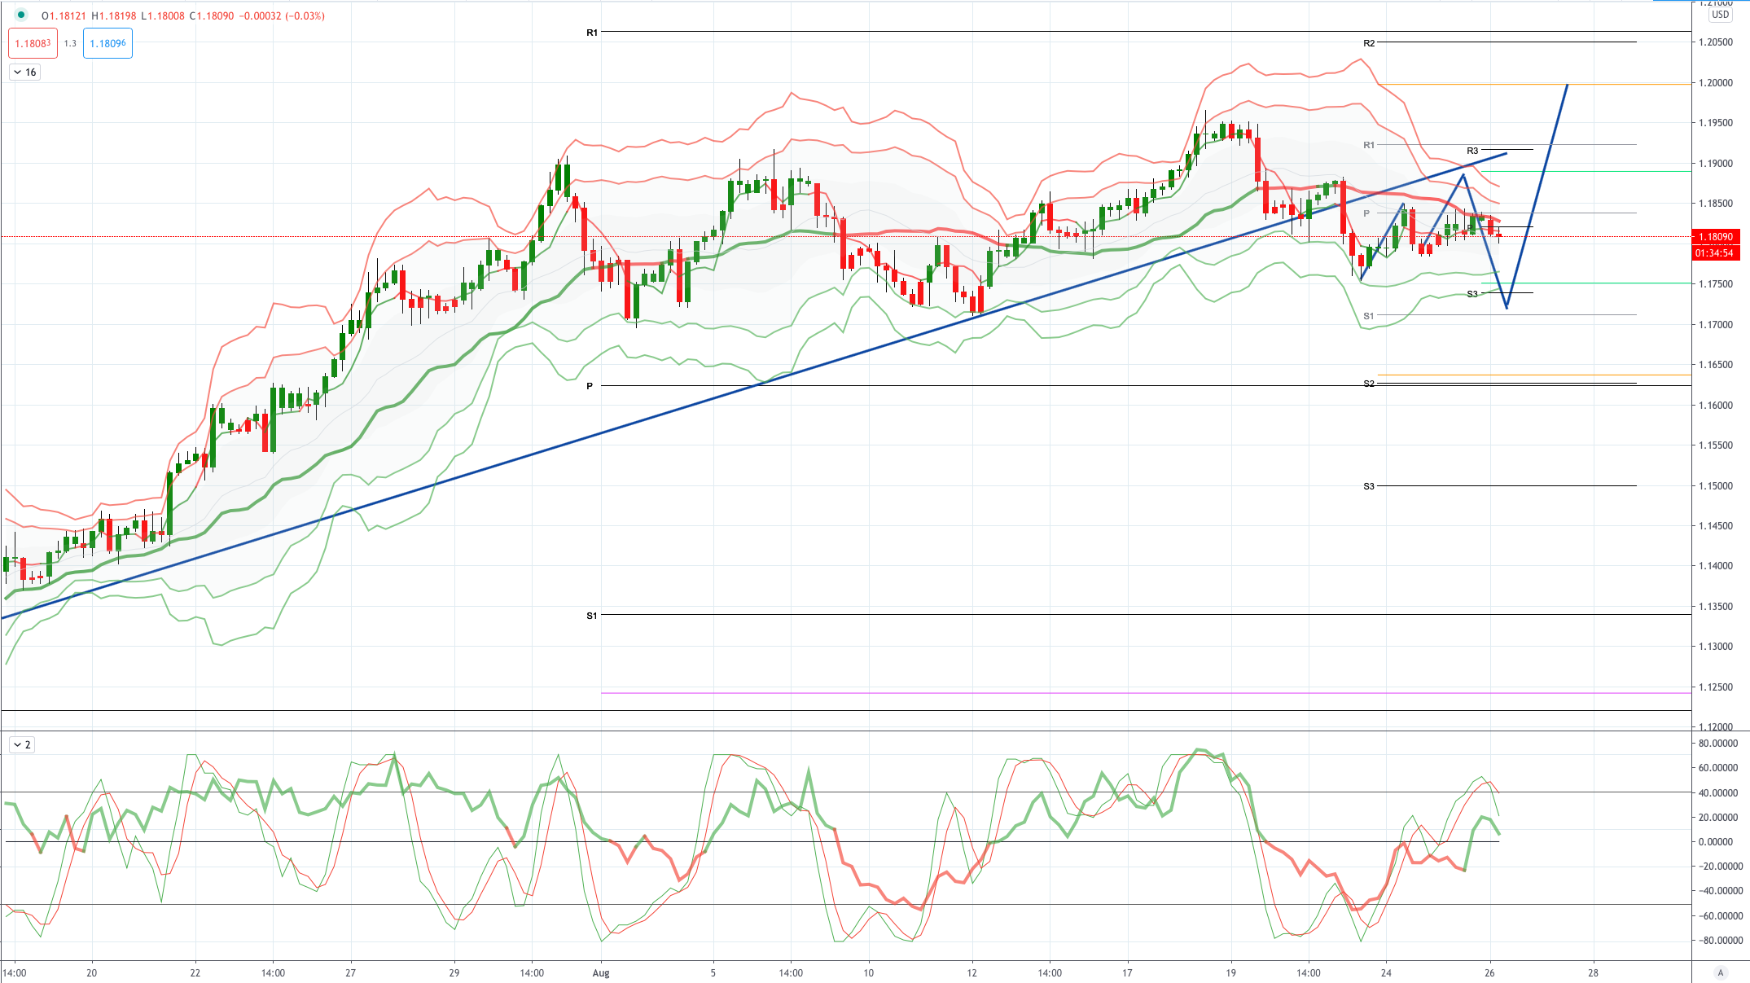Select the R3 pivot level label
This screenshot has width=1750, height=983.
tap(1472, 151)
